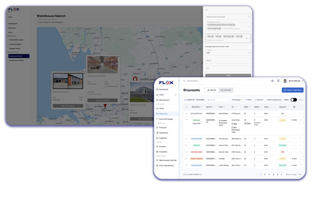312x208 pixels.
Task: Click the FROM price input field
Action: pos(228,61)
